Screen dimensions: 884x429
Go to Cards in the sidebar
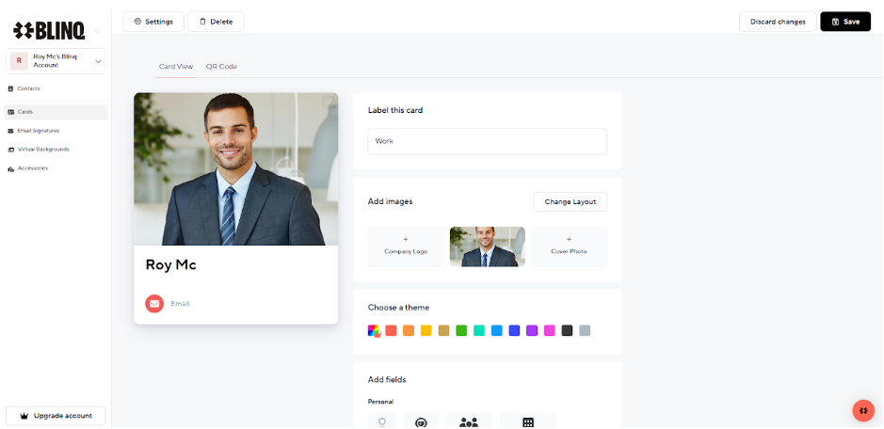[x=56, y=112]
